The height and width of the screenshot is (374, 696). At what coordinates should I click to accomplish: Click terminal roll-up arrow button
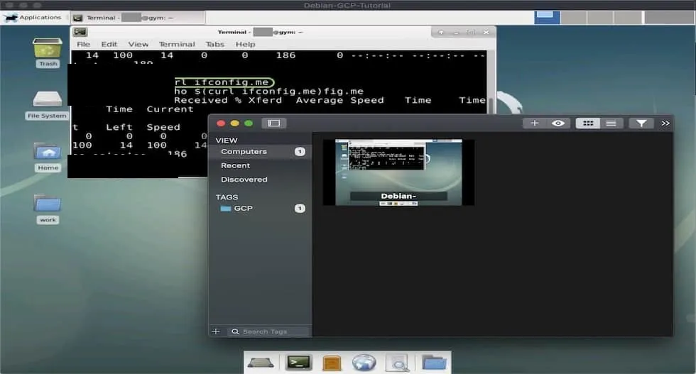tap(441, 33)
